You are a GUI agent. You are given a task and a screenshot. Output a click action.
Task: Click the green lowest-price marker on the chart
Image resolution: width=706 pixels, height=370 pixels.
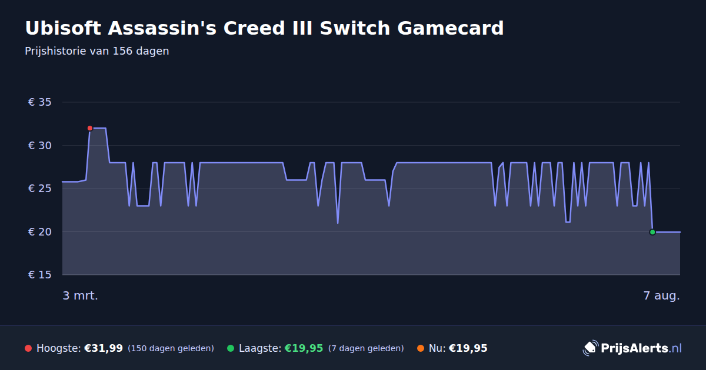coord(652,232)
